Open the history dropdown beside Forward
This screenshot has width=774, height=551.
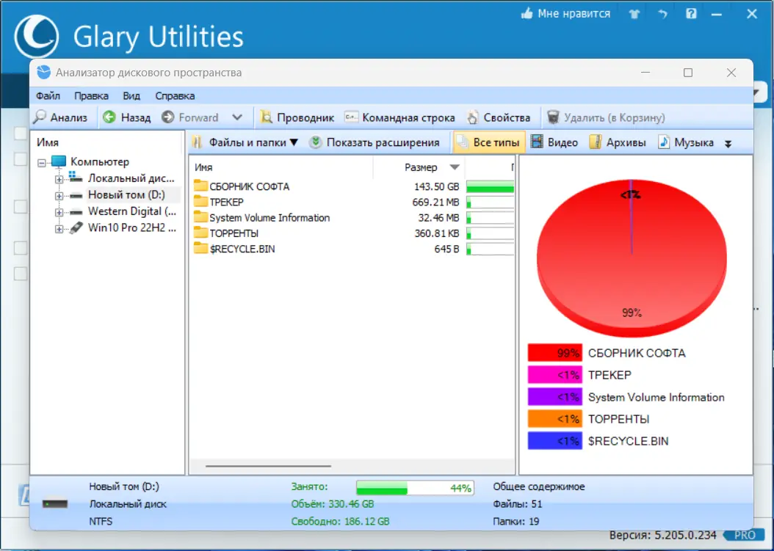coord(237,117)
